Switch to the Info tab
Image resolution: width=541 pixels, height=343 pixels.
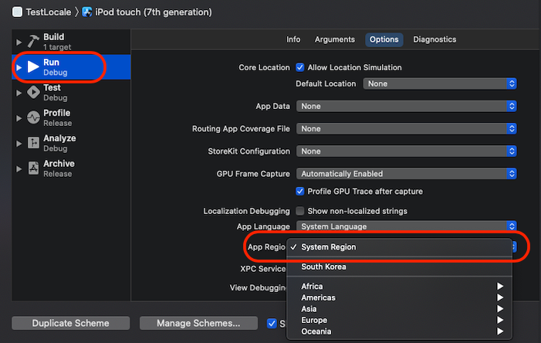pos(293,39)
